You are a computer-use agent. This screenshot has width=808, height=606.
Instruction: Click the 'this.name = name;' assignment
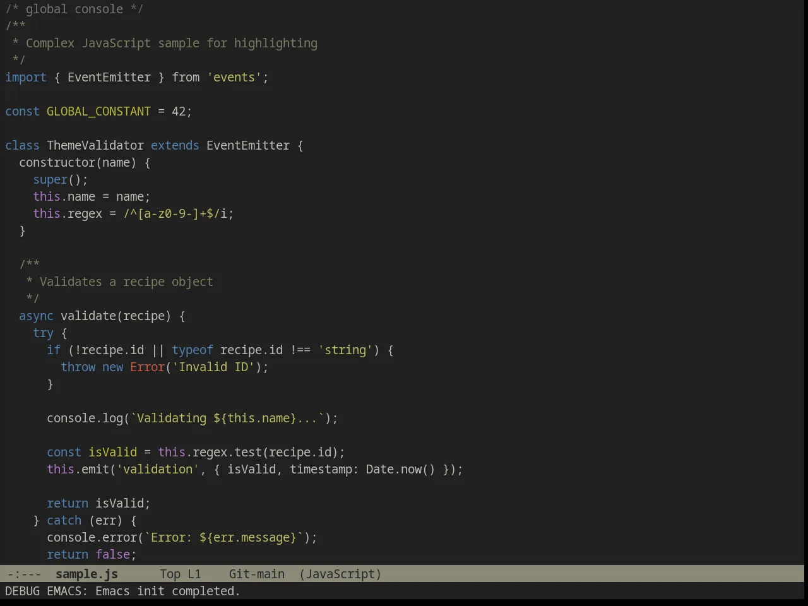click(92, 196)
